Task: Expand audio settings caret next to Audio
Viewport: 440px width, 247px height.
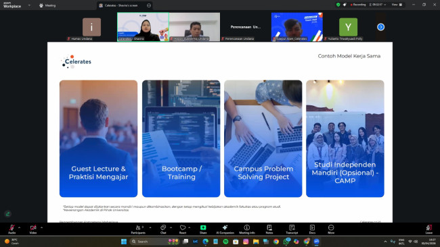Action: point(19,227)
